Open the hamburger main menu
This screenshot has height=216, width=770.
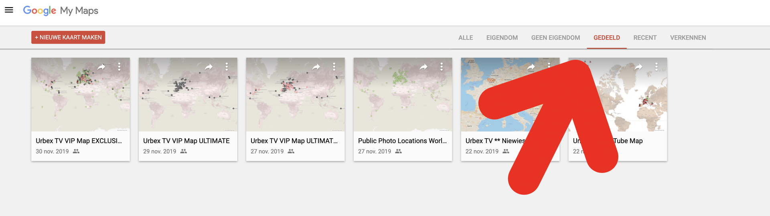click(9, 10)
